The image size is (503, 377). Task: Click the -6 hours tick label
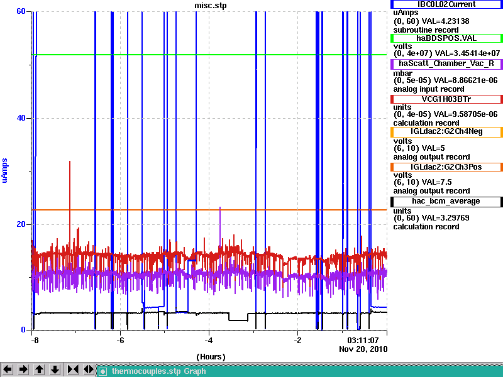click(120, 340)
